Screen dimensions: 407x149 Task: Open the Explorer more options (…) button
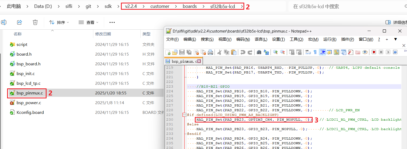tap(112, 22)
